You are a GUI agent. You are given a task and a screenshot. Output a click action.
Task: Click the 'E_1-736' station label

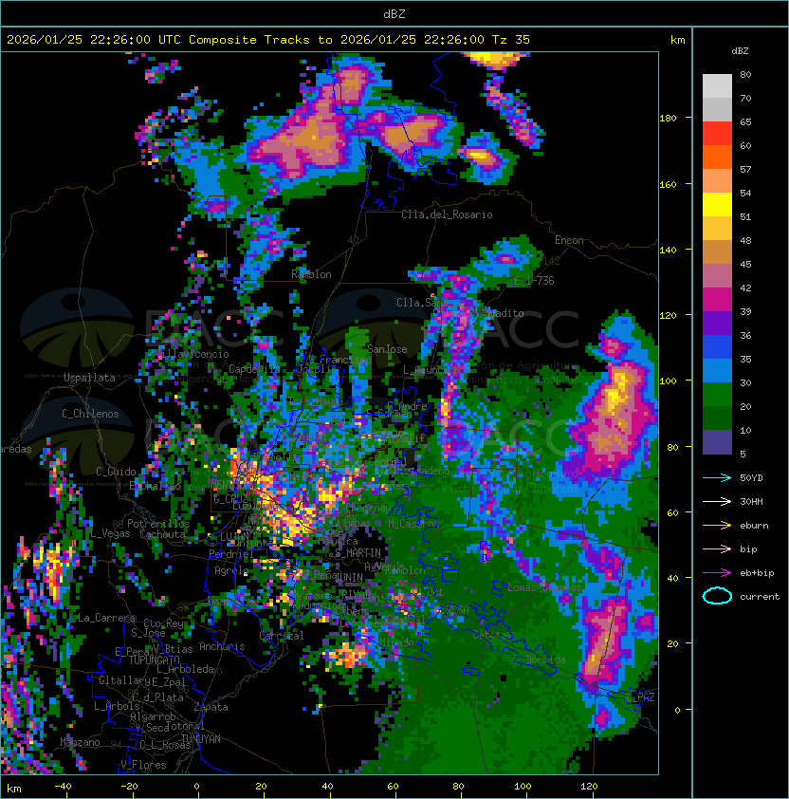(x=534, y=281)
